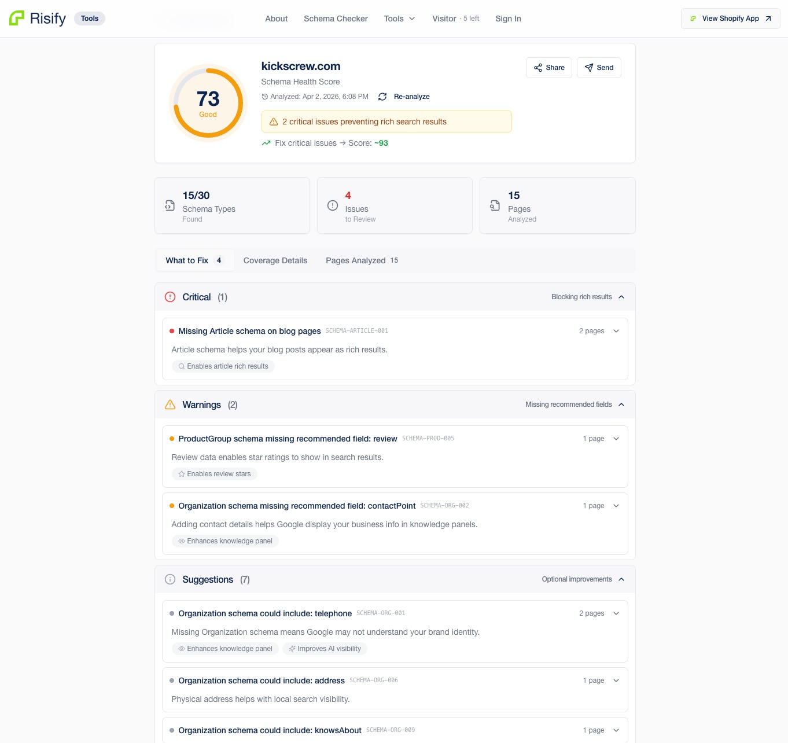Click the Share button
This screenshot has width=788, height=743.
[549, 68]
